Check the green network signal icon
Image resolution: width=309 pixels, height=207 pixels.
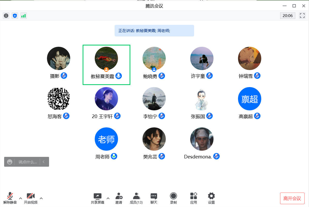click(23, 16)
